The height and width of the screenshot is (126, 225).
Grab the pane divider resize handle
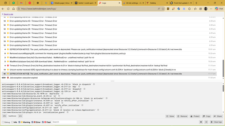pos(112,81)
